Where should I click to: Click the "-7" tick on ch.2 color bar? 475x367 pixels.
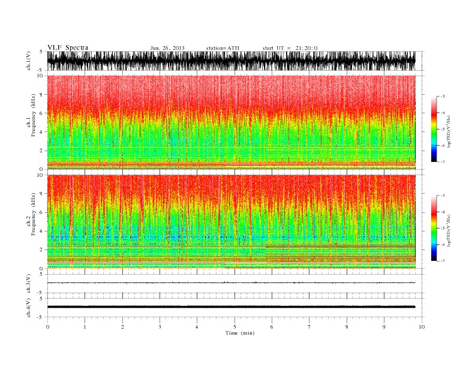click(x=443, y=261)
